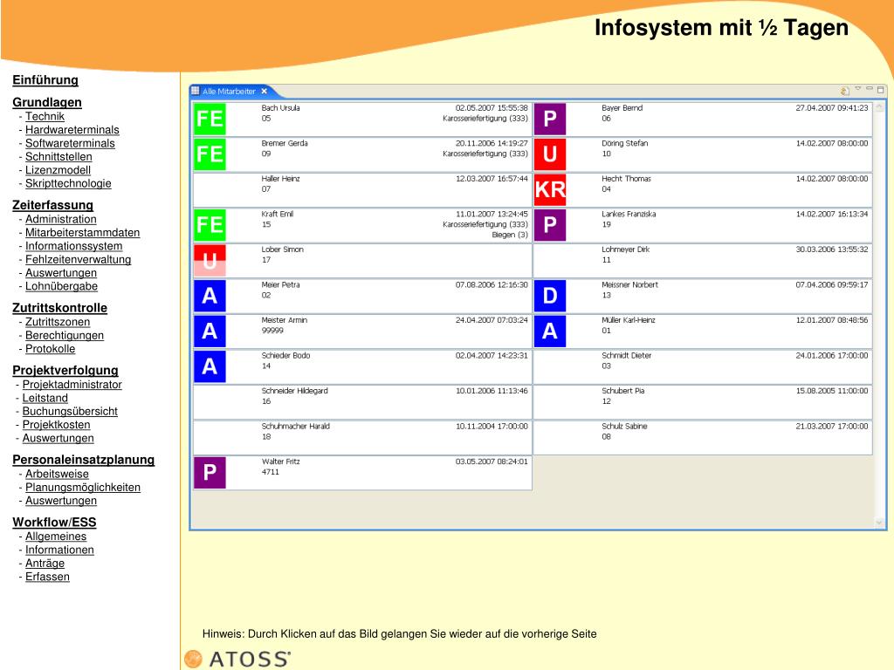Image resolution: width=894 pixels, height=670 pixels.
Task: Click the list scrollbar down arrow
Action: pyautogui.click(x=878, y=523)
